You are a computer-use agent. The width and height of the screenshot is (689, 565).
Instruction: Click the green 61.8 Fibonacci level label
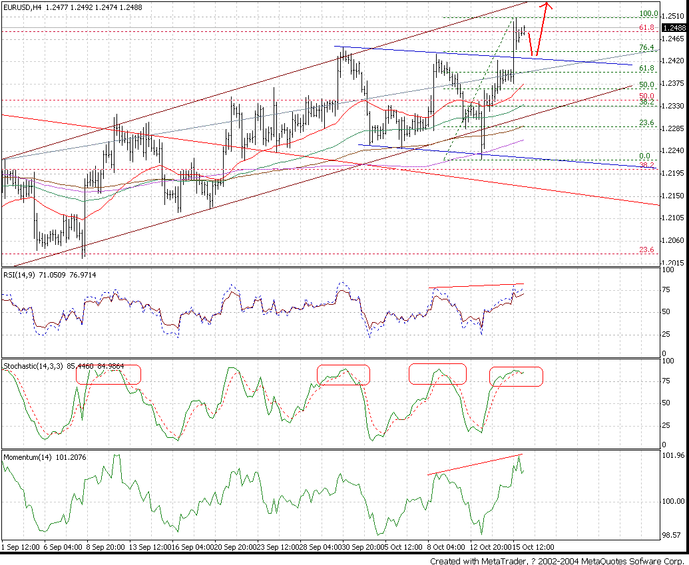pyautogui.click(x=646, y=68)
